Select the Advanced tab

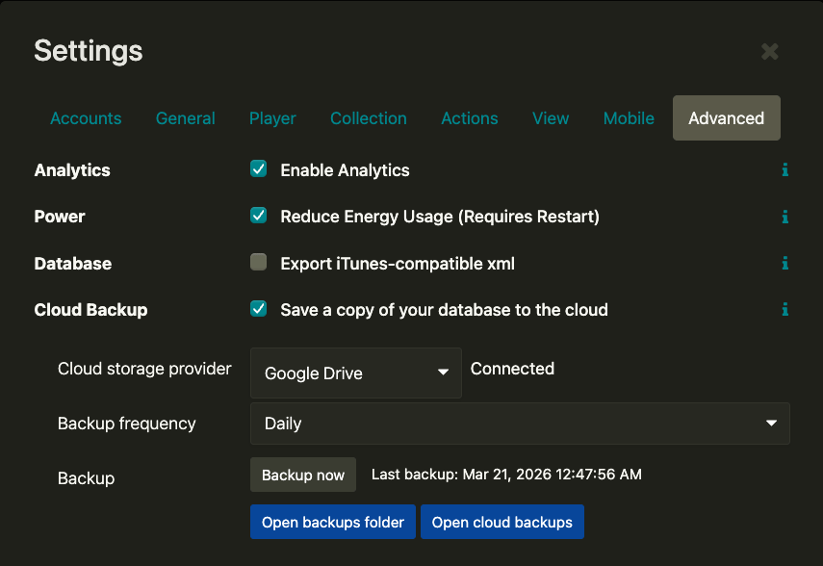tap(727, 118)
